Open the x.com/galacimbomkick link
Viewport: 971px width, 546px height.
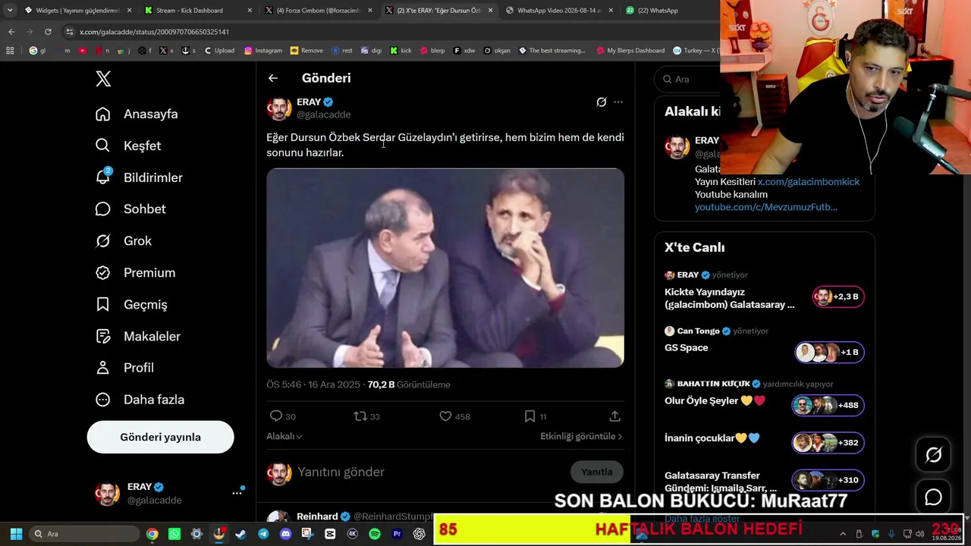[x=809, y=182]
